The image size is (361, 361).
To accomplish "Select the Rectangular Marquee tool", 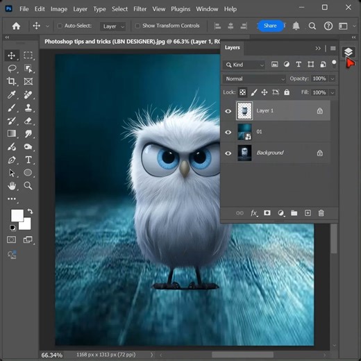I will coord(28,55).
